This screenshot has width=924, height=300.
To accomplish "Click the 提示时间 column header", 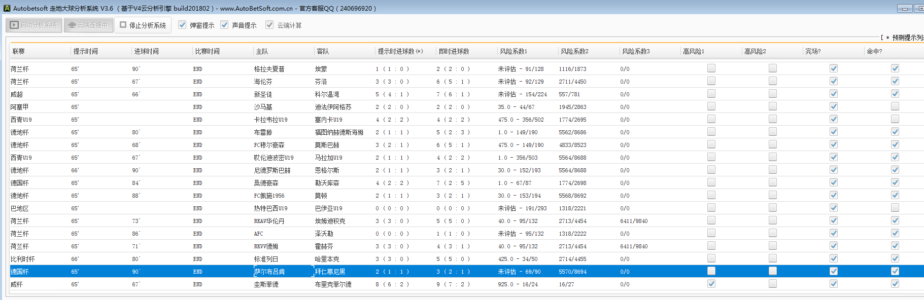I will tap(85, 51).
